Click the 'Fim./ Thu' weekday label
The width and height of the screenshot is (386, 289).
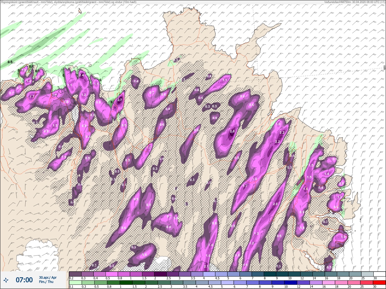click(46, 282)
